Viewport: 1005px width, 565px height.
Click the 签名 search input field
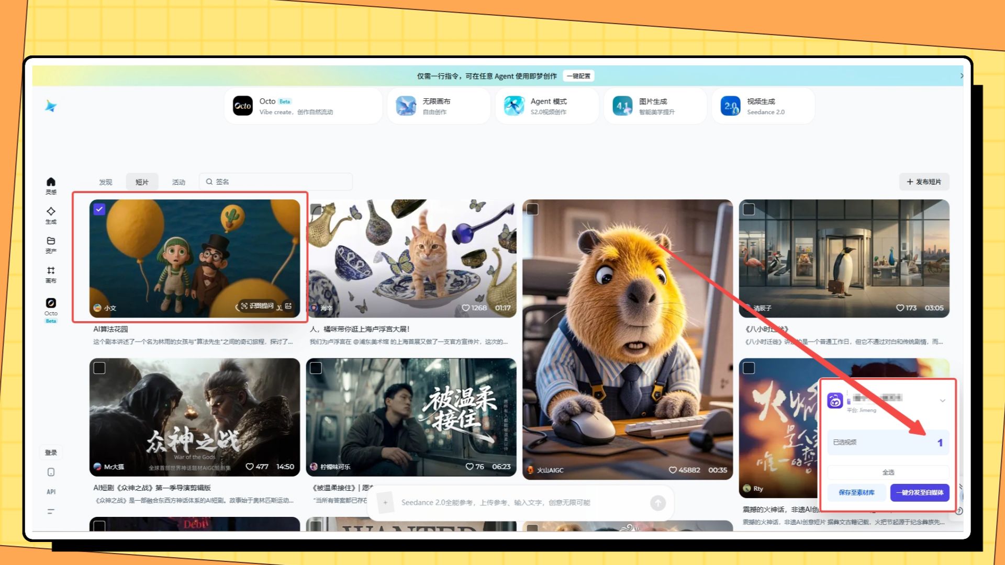pos(283,182)
